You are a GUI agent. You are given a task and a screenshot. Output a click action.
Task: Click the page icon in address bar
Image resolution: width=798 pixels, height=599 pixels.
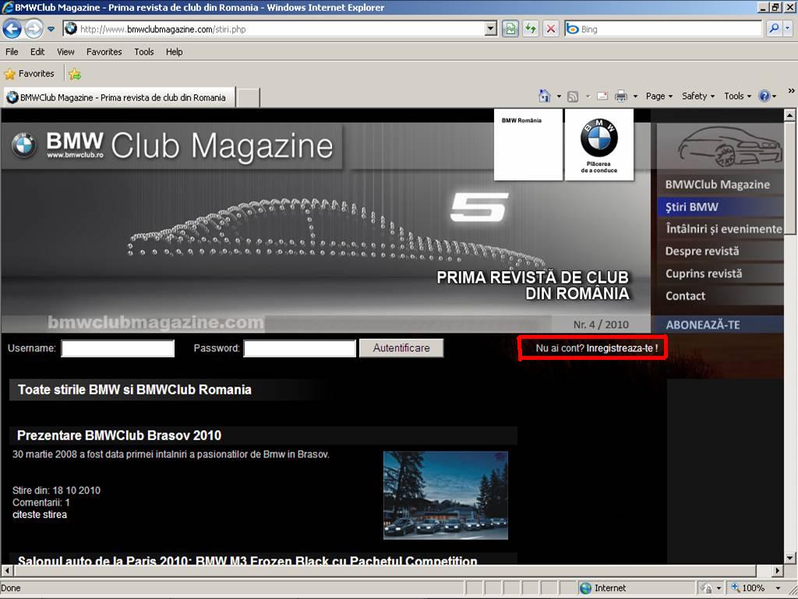[71, 29]
